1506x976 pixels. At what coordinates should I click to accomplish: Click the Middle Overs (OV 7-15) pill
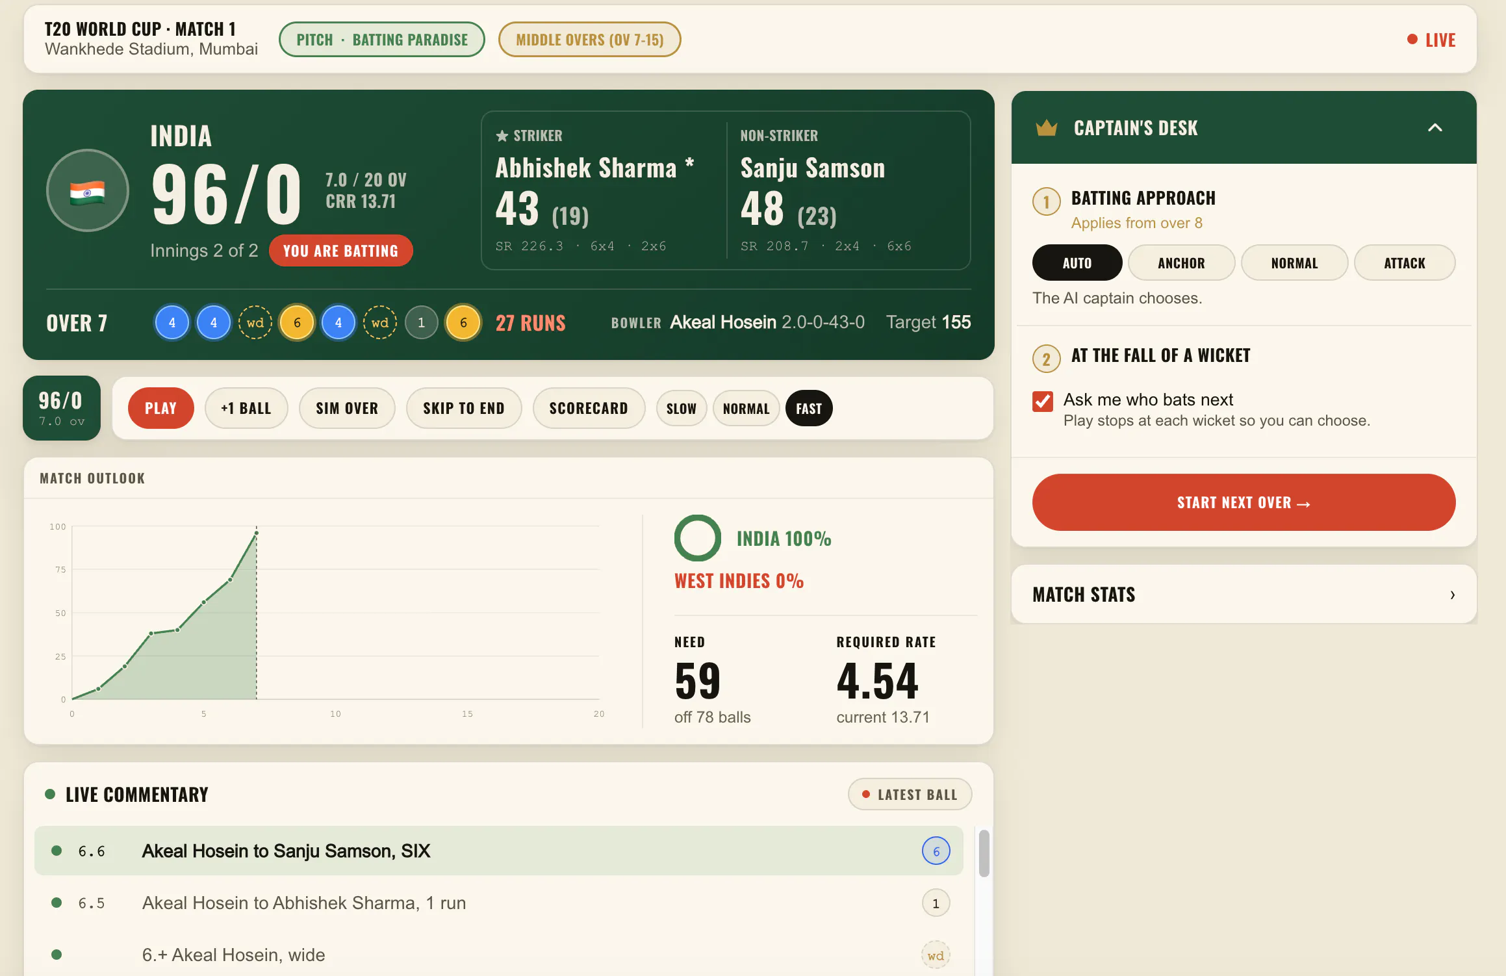click(x=589, y=40)
